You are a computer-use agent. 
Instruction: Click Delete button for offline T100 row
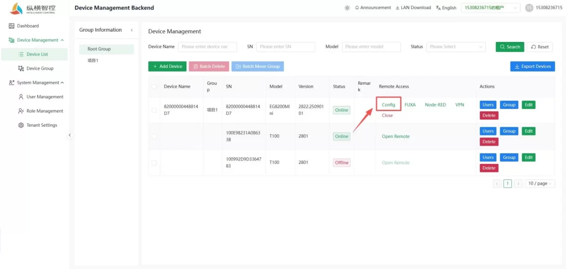(489, 168)
